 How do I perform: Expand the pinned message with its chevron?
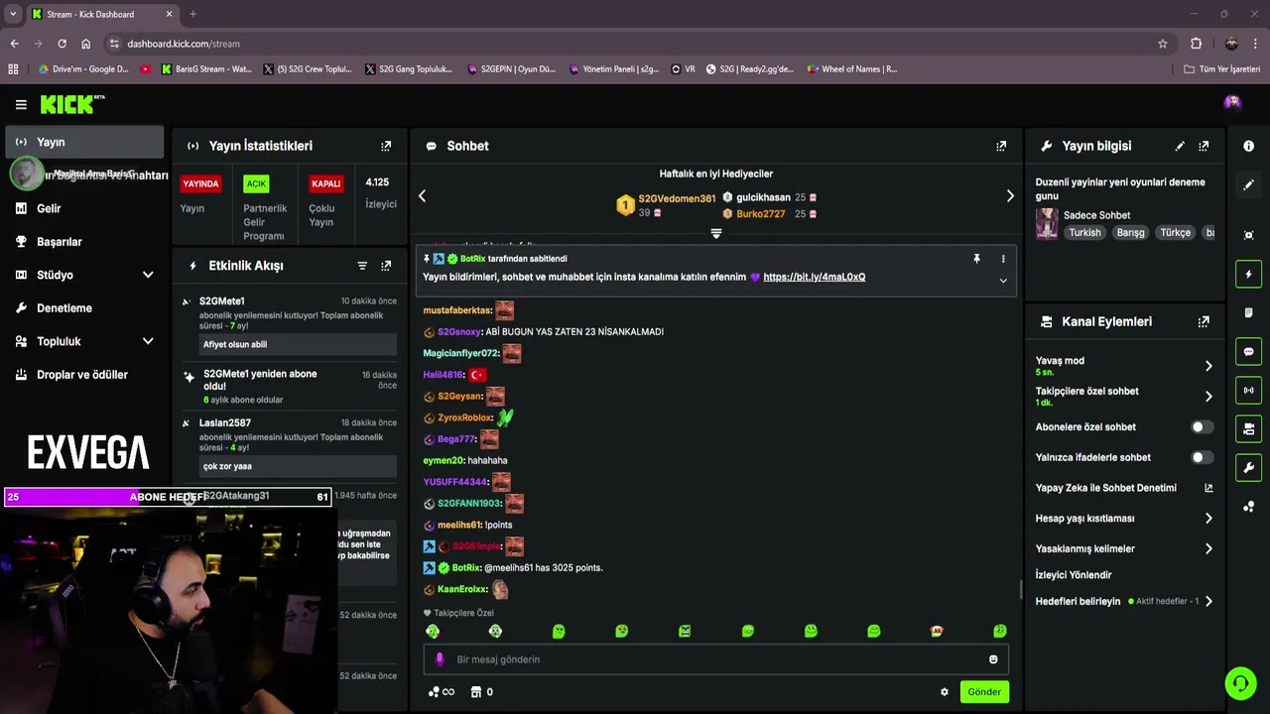1003,281
